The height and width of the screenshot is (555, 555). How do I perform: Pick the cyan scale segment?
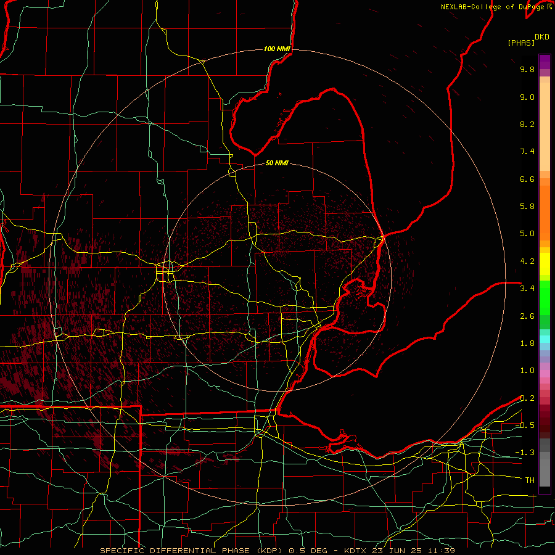tap(545, 339)
